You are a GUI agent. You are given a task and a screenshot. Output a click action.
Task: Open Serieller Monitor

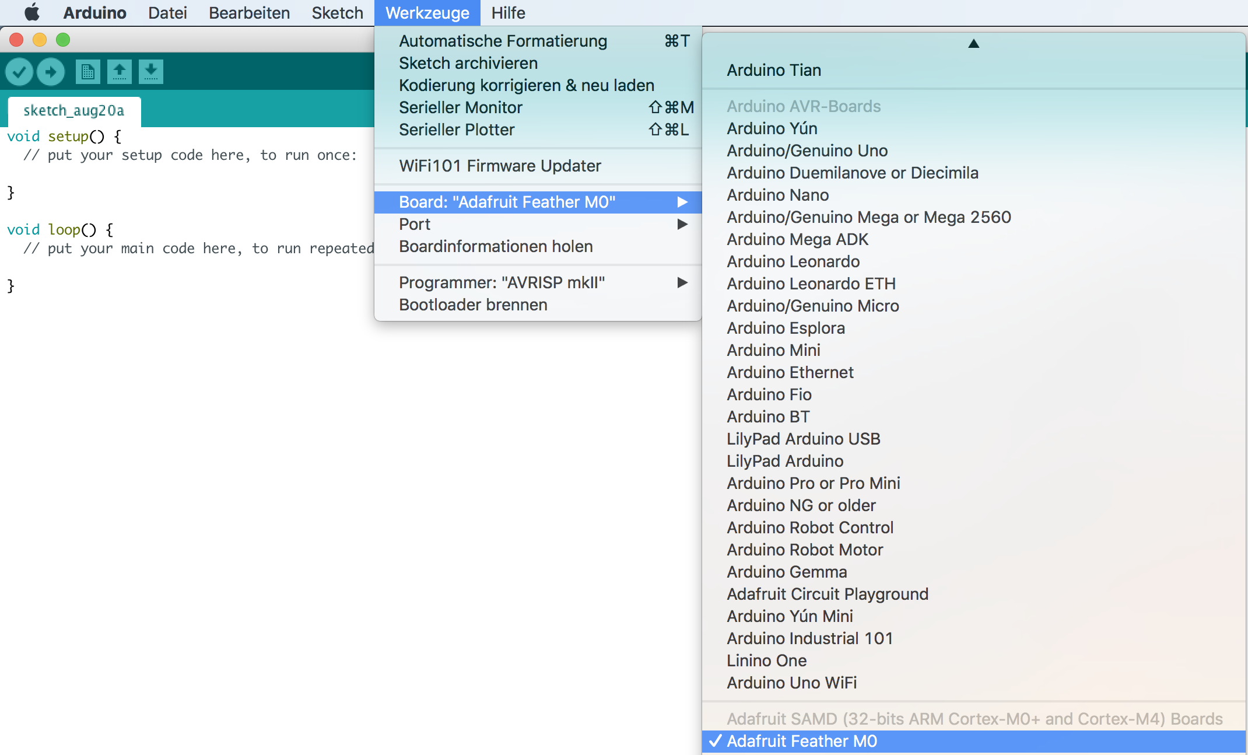[538, 107]
